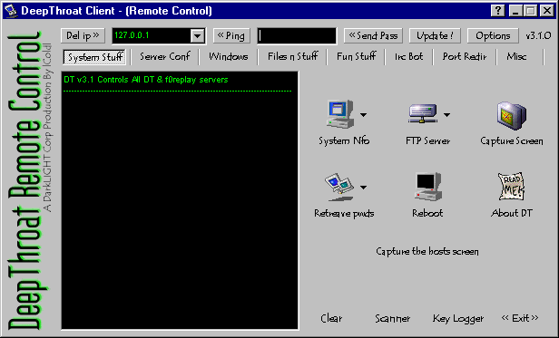Click the Ping button

(x=231, y=35)
